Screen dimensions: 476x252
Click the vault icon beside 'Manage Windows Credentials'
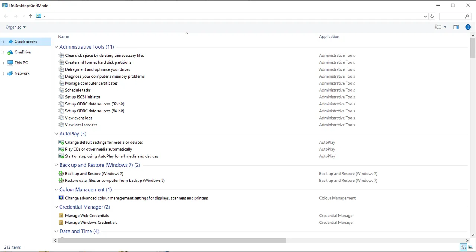pos(61,222)
